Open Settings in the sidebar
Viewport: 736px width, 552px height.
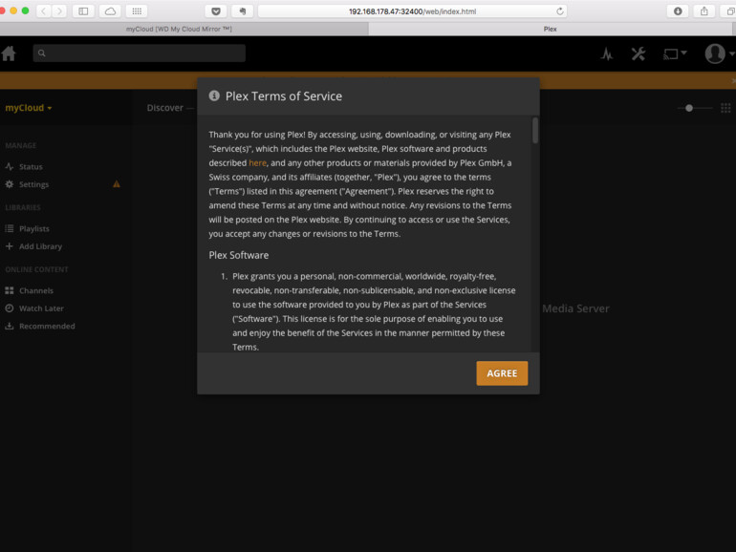(x=33, y=184)
